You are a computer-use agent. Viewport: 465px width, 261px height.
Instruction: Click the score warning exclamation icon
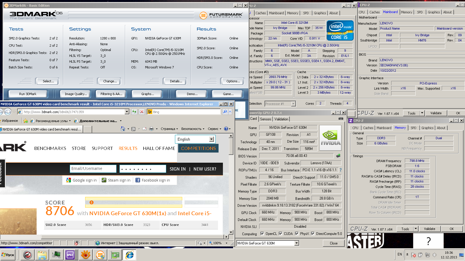92,202
